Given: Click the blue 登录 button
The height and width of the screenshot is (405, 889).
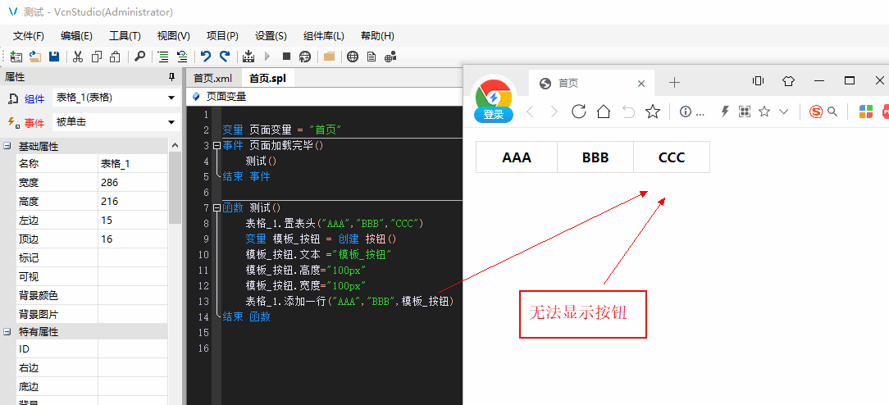Looking at the screenshot, I should [x=494, y=115].
